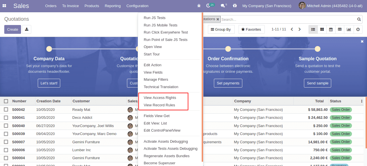Check the S00006 row checkbox

[x=6, y=150]
